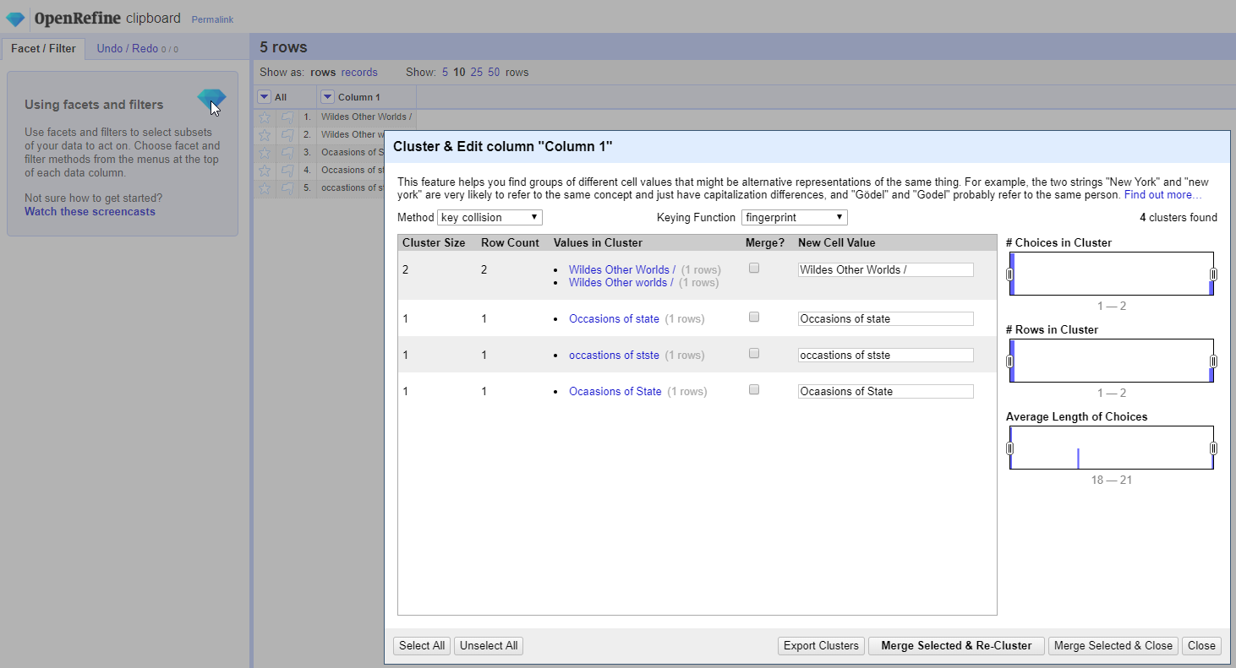
Task: Open the Method dropdown (key collision)
Action: click(490, 217)
